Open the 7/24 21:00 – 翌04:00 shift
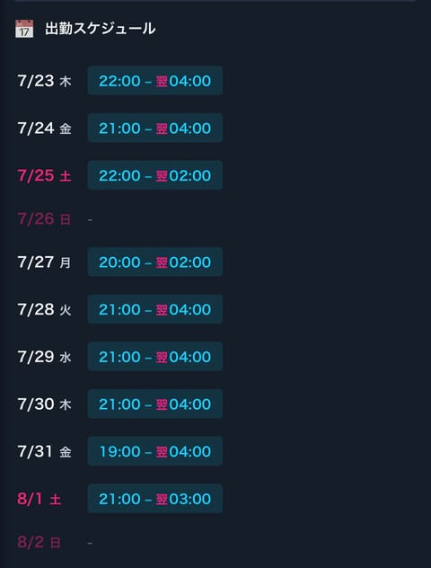This screenshot has width=431, height=568. pos(154,128)
